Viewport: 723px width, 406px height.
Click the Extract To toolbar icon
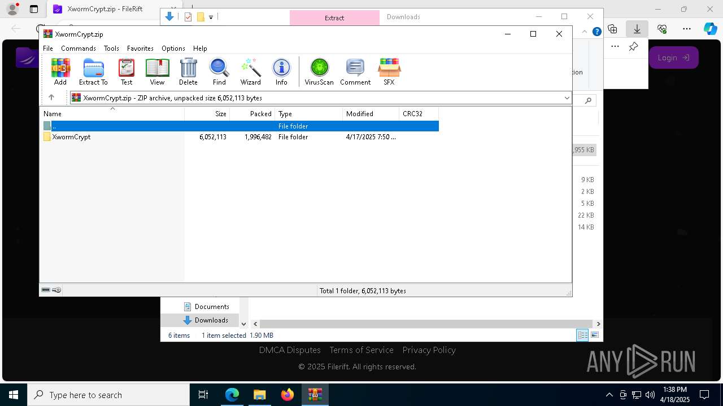tap(93, 72)
